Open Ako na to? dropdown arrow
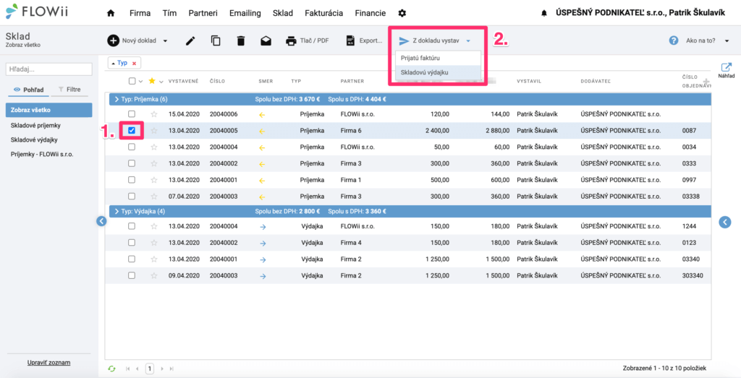Image resolution: width=741 pixels, height=378 pixels. coord(727,41)
